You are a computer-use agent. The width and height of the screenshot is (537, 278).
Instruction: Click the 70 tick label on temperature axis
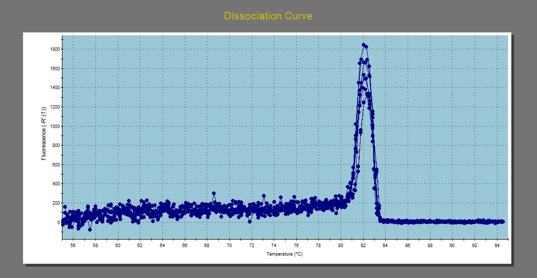tap(229, 245)
